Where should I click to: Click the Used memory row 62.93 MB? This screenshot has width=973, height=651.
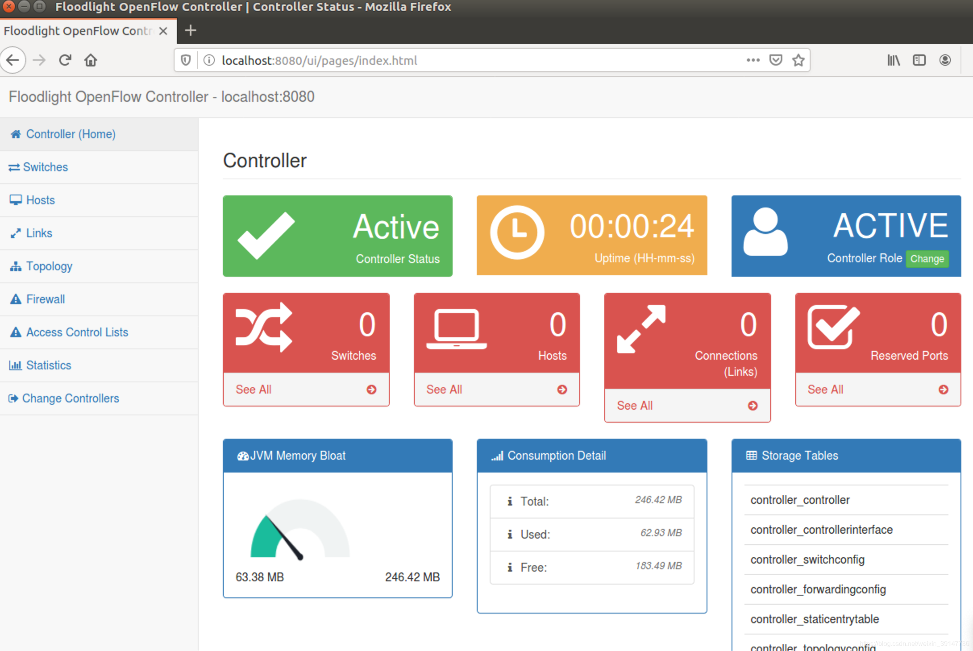tap(592, 534)
